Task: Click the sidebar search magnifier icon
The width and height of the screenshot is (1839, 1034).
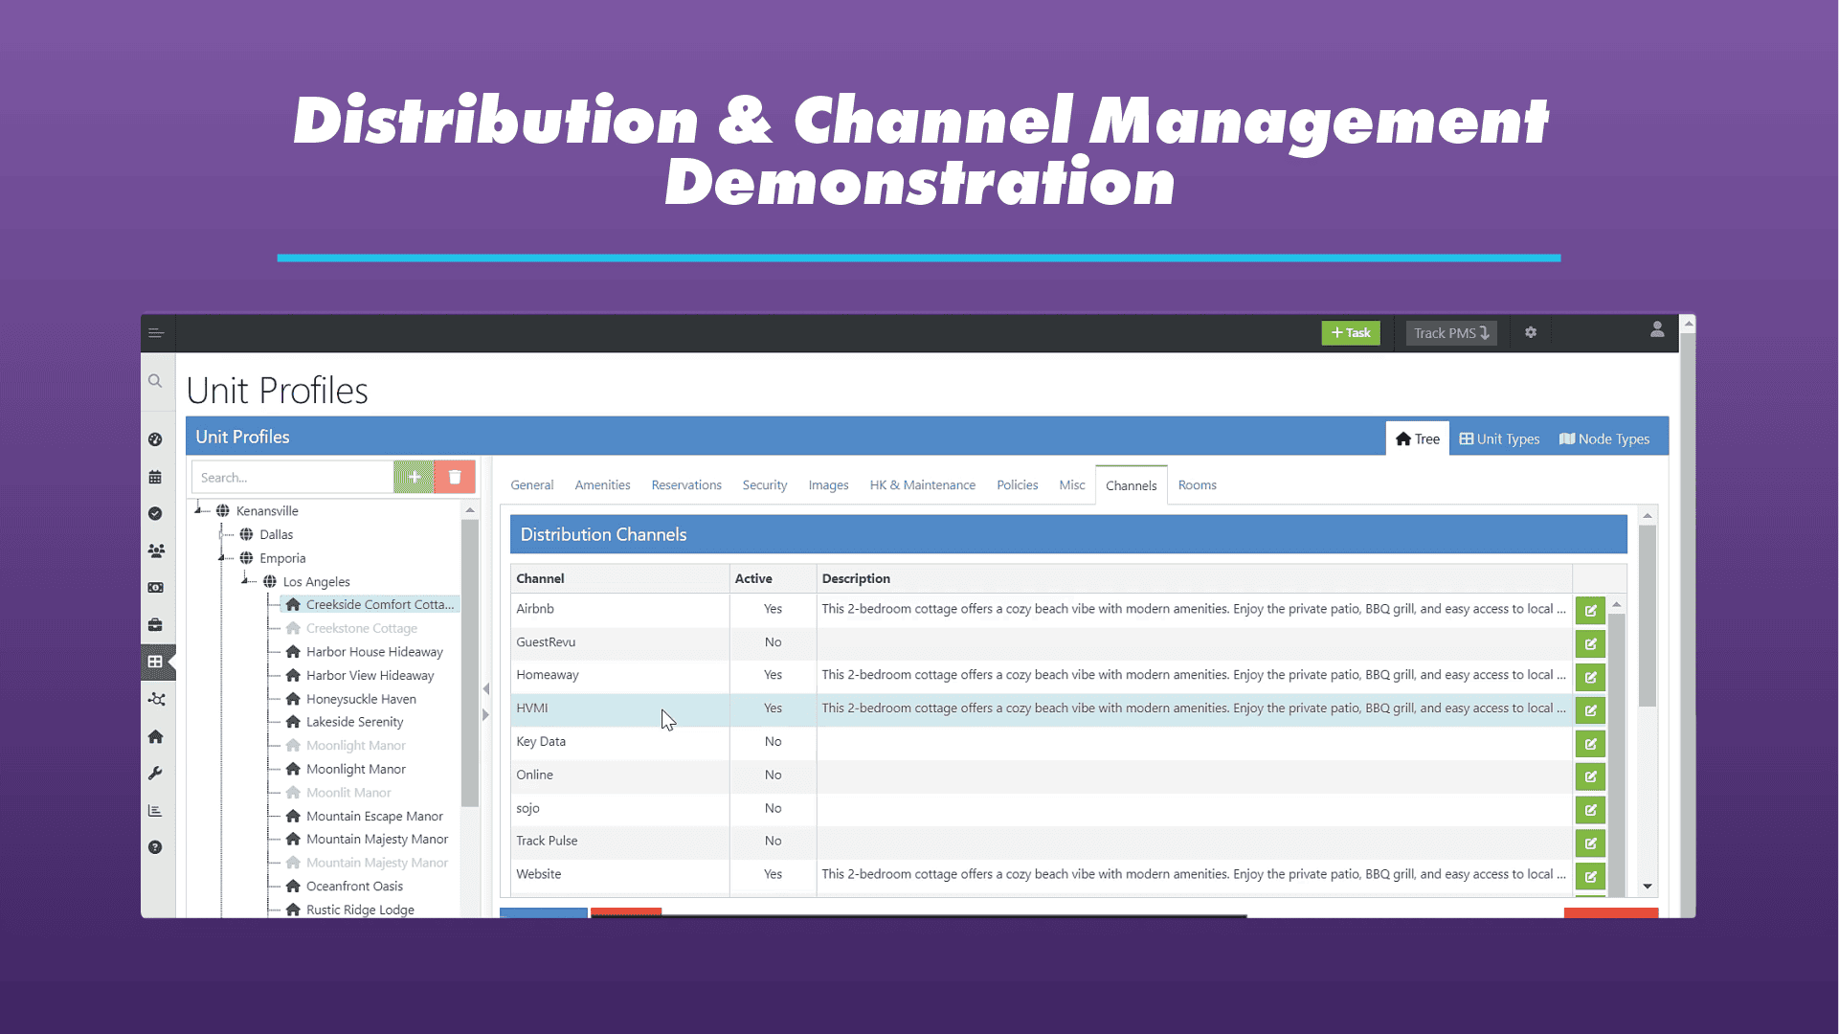Action: click(x=155, y=381)
